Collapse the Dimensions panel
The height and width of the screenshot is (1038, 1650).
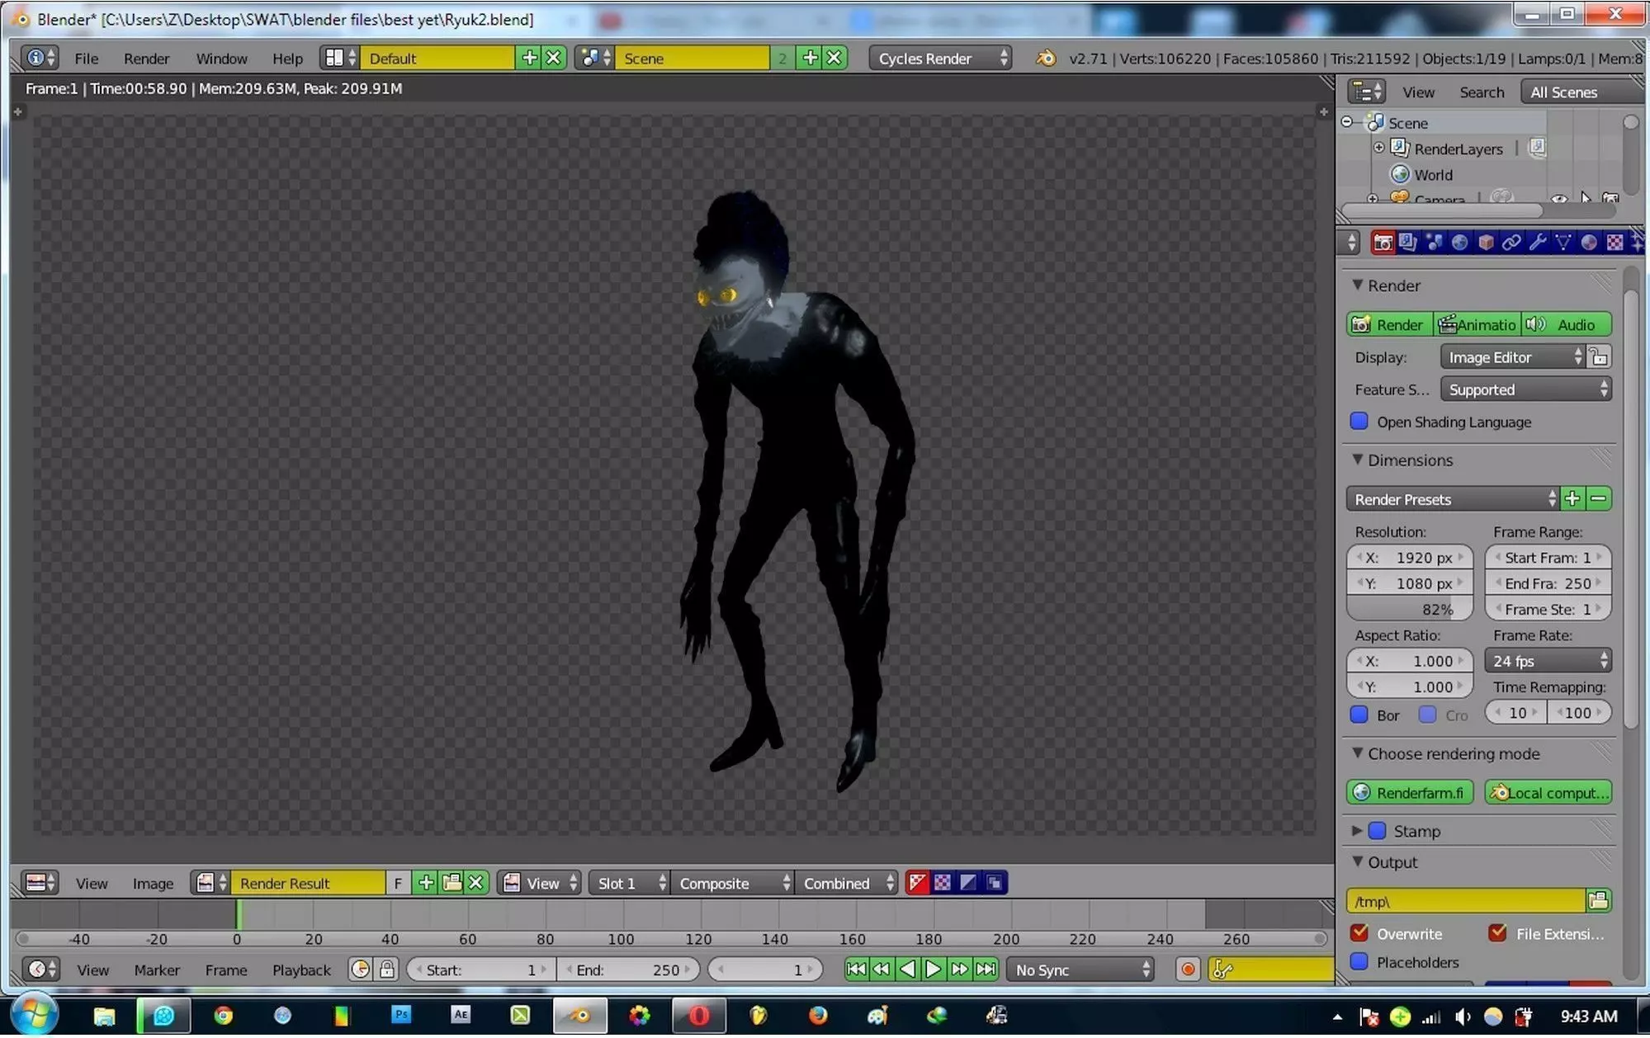1358,460
